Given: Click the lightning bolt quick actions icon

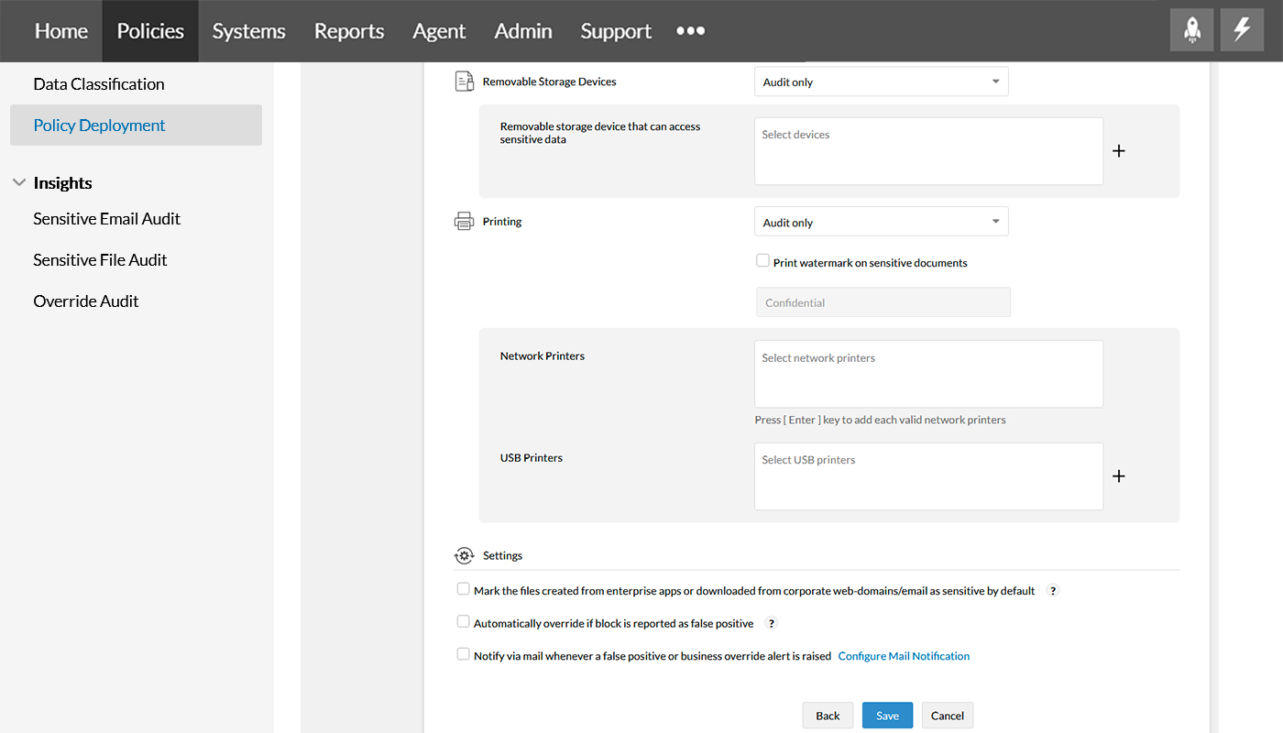Looking at the screenshot, I should [1242, 30].
